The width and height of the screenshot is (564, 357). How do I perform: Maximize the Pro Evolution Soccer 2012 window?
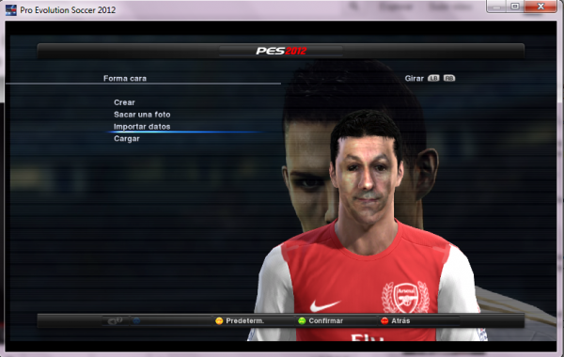click(515, 7)
